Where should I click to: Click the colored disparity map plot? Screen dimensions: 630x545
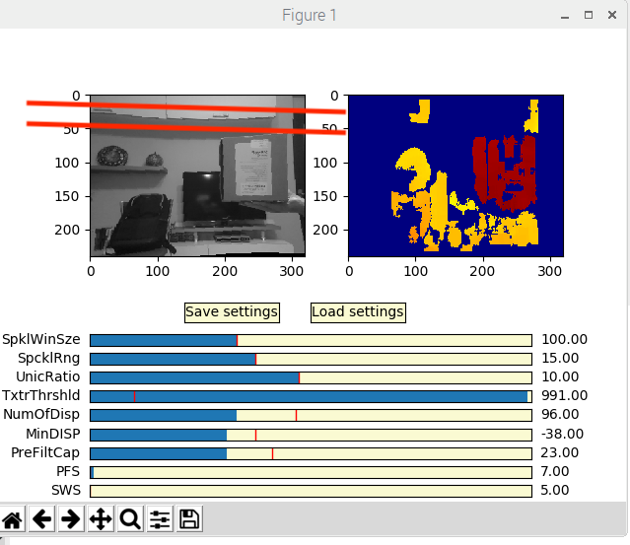coord(455,175)
